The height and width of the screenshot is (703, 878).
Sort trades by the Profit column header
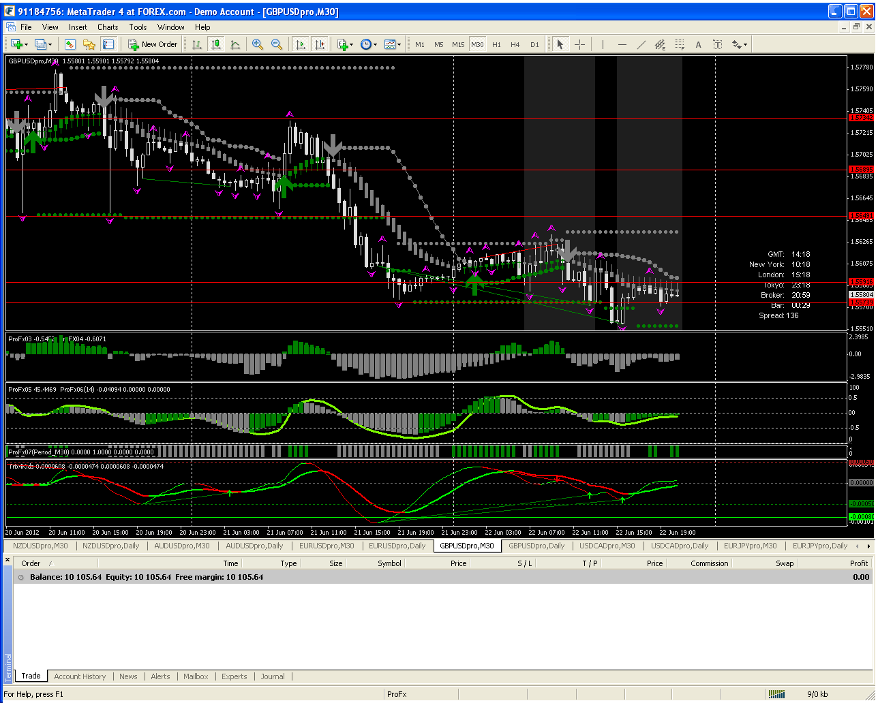[x=834, y=563]
